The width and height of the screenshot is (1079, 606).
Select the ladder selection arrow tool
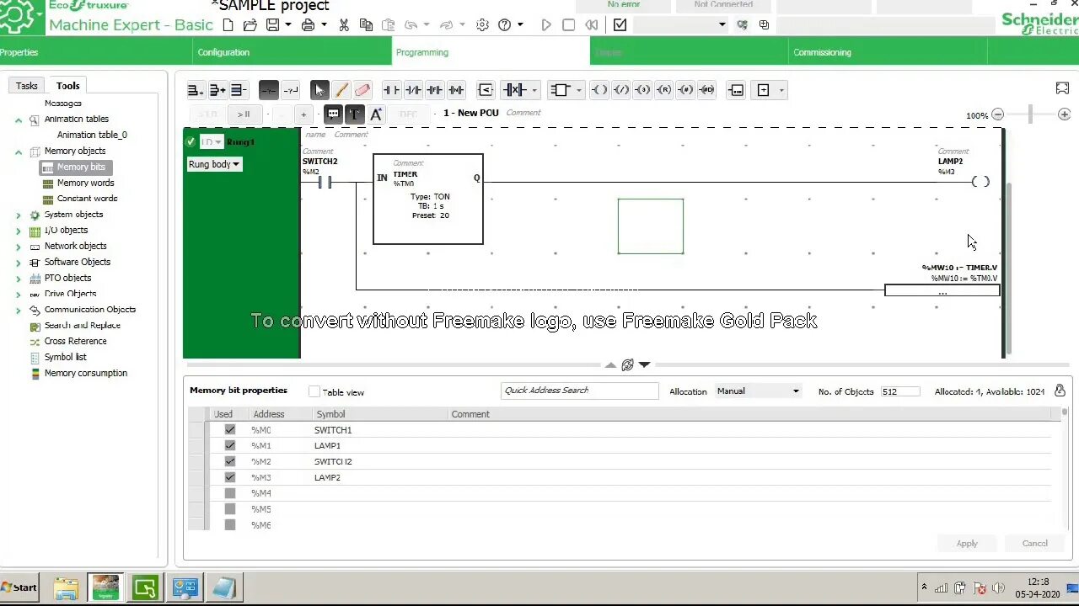click(x=319, y=89)
